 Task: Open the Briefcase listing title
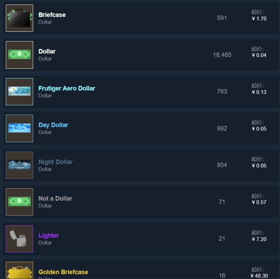[x=52, y=15]
